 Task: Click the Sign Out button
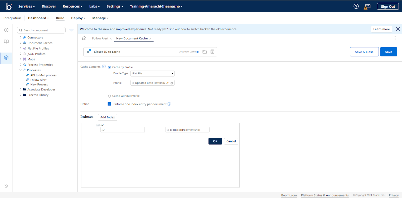pyautogui.click(x=388, y=7)
